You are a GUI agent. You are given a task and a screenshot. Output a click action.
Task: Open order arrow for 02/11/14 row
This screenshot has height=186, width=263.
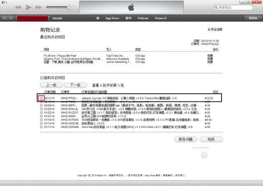click(42, 98)
